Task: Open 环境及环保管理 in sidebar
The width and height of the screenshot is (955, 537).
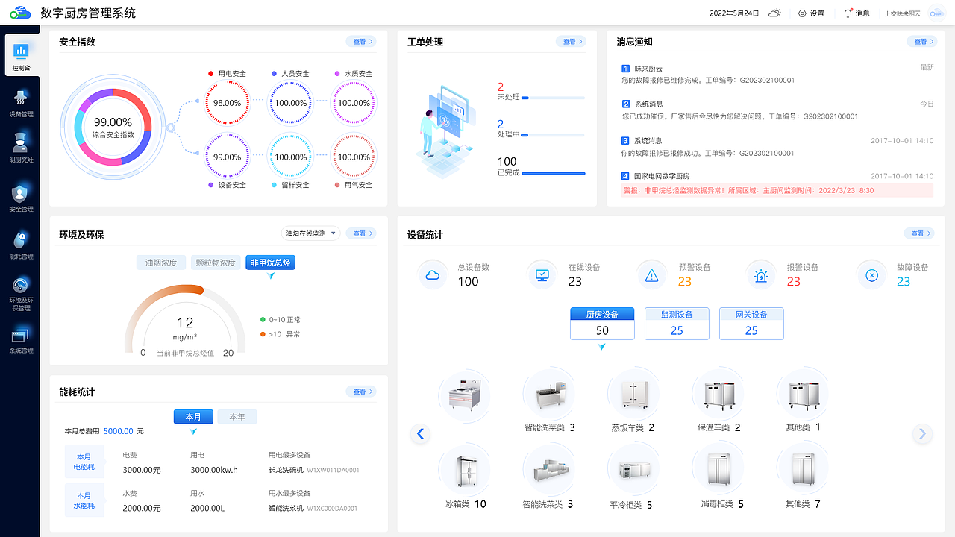Action: (21, 294)
